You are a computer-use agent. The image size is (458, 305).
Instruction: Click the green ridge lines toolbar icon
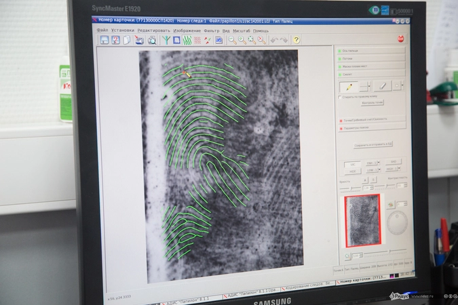click(x=187, y=40)
